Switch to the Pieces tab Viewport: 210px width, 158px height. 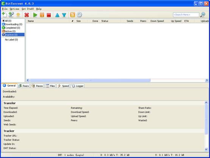click(x=37, y=86)
